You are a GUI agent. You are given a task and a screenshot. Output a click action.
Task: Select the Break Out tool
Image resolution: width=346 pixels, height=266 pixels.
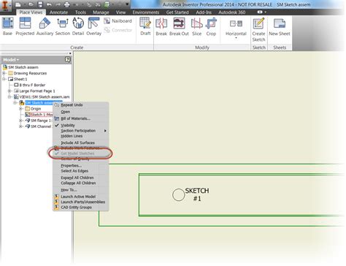click(x=179, y=27)
